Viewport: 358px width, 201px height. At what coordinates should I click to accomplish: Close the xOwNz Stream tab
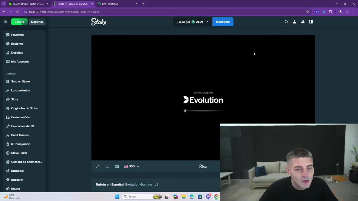pyautogui.click(x=48, y=4)
